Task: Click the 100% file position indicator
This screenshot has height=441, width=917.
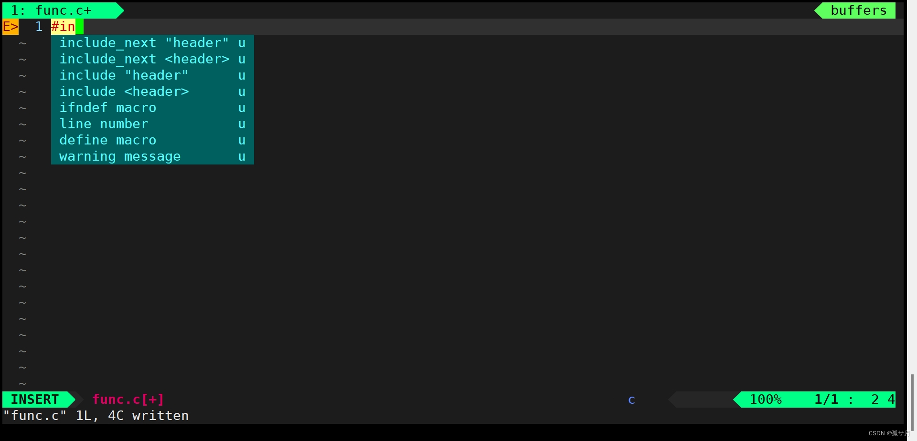Action: pyautogui.click(x=766, y=399)
